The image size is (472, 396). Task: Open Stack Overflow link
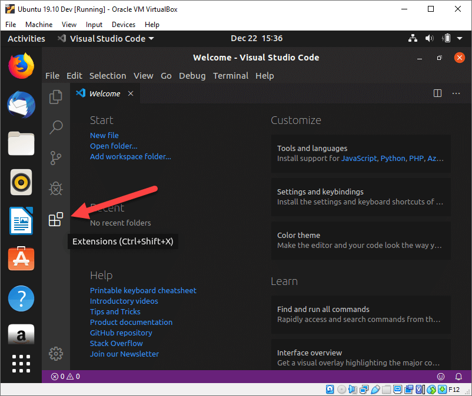tap(117, 344)
